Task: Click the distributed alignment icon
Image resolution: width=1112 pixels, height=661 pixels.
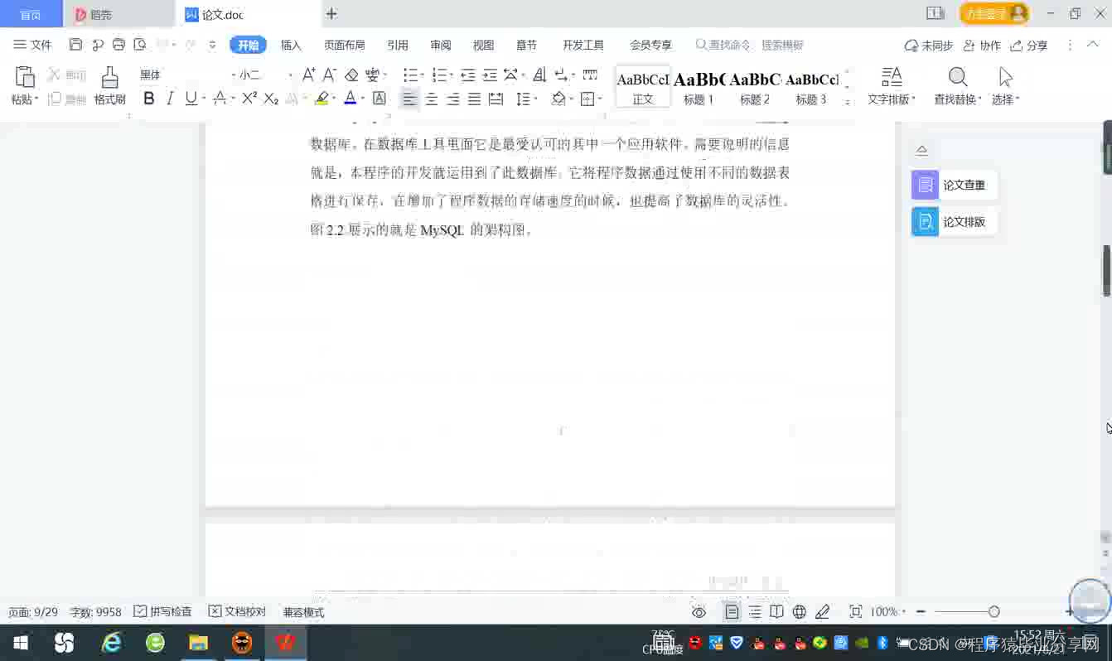Action: coord(496,99)
